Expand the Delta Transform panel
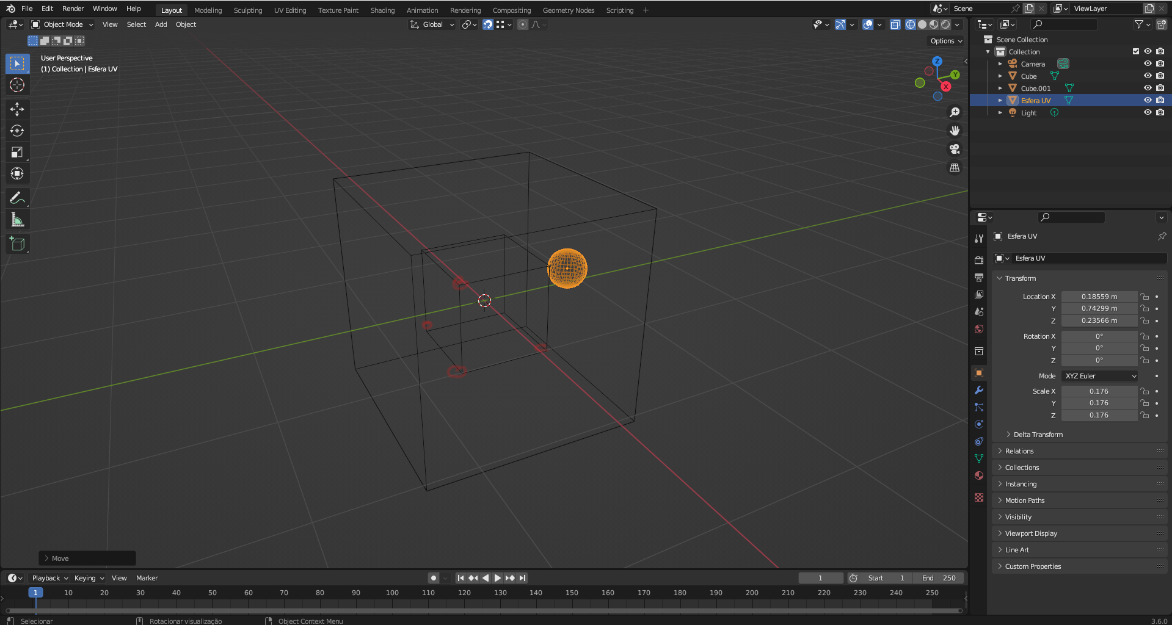The image size is (1172, 625). point(1038,435)
